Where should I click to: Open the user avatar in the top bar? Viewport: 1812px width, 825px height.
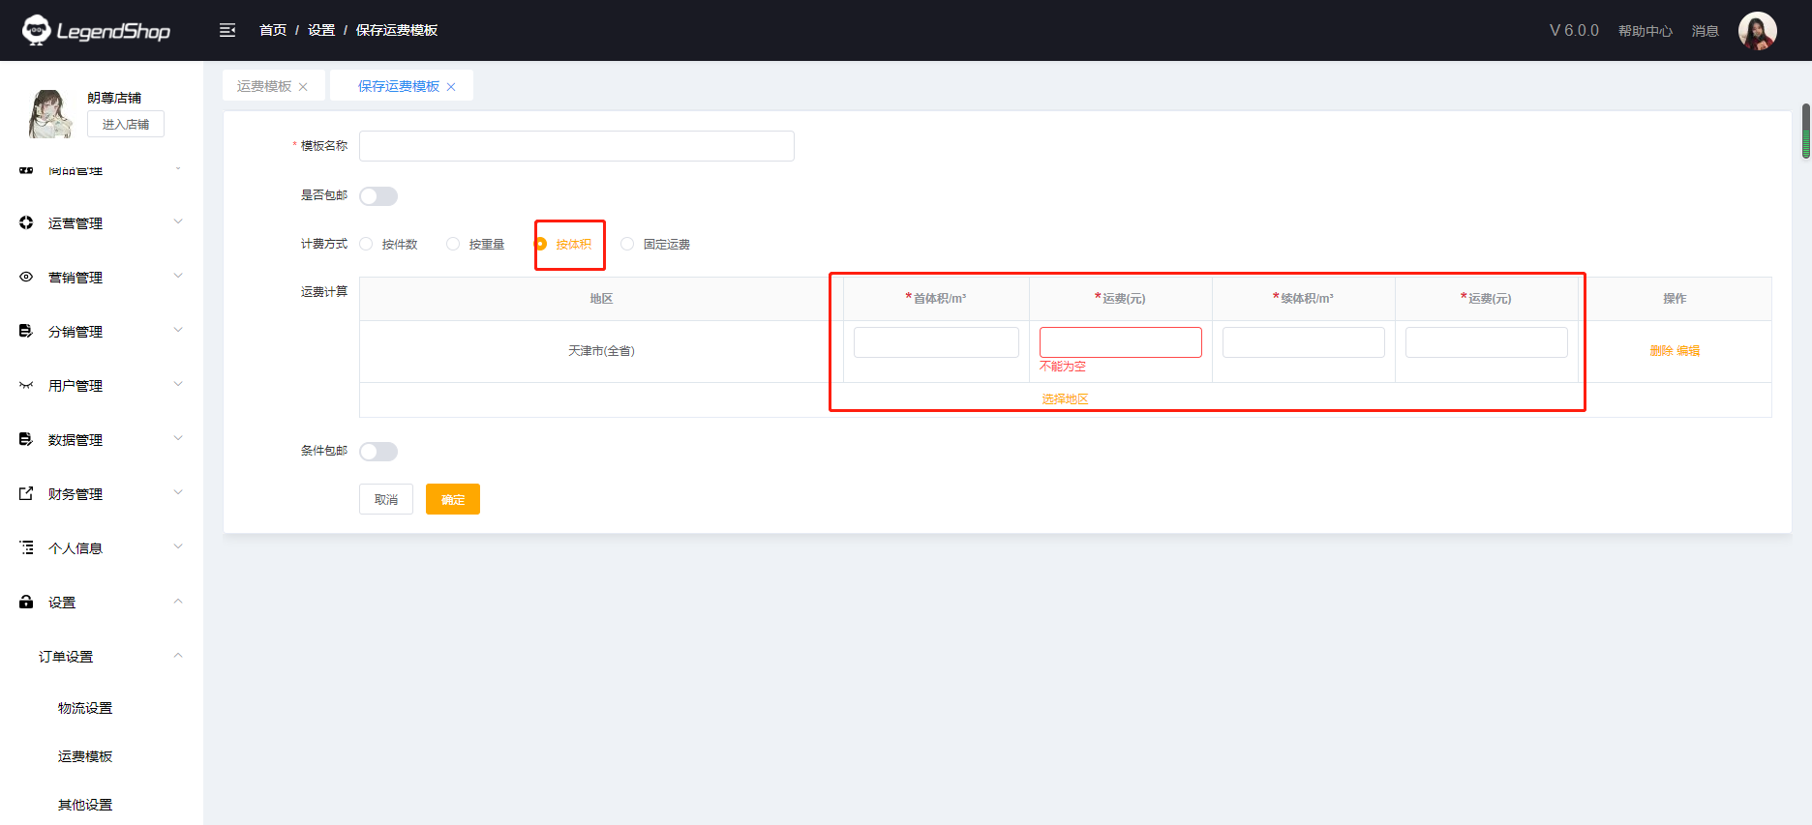point(1757,31)
